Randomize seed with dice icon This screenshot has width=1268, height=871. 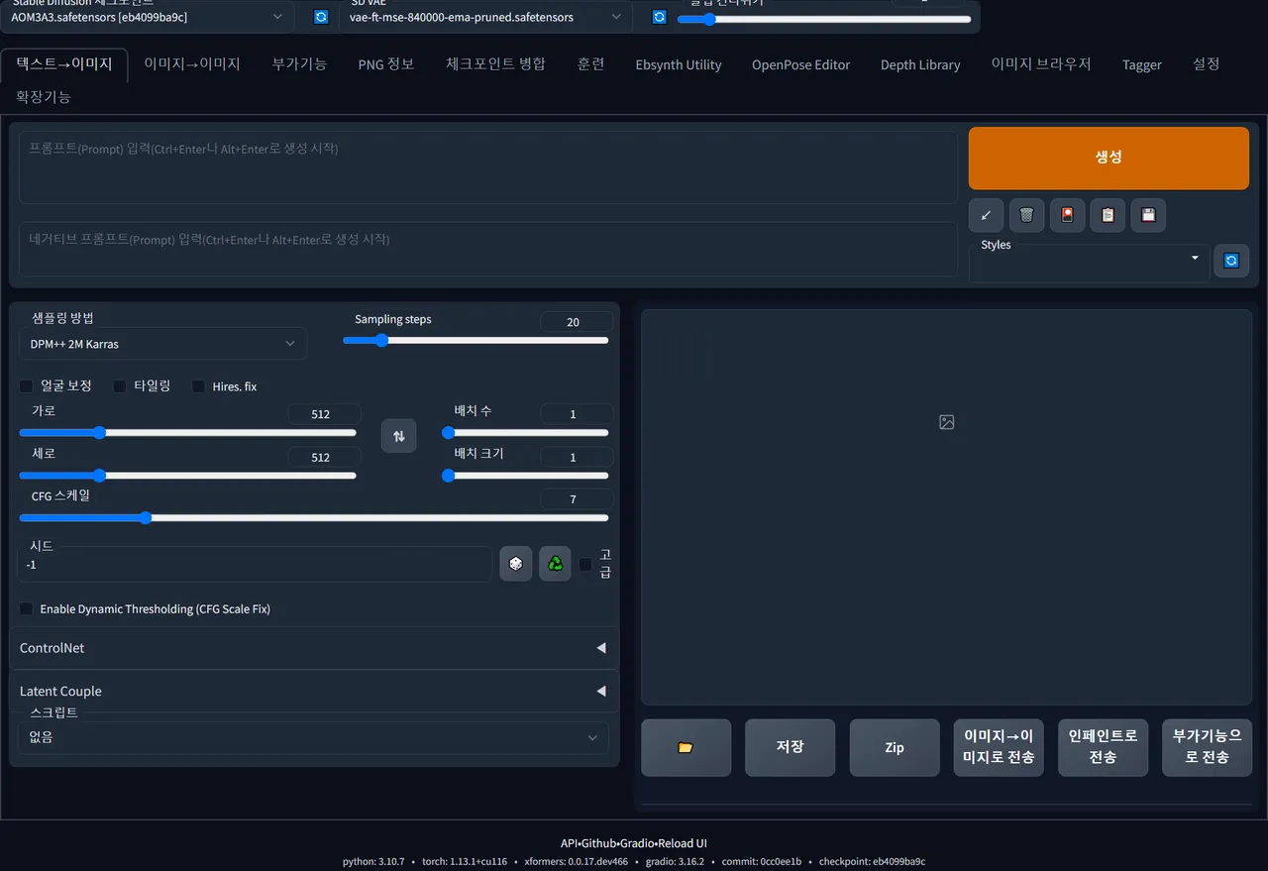(515, 564)
